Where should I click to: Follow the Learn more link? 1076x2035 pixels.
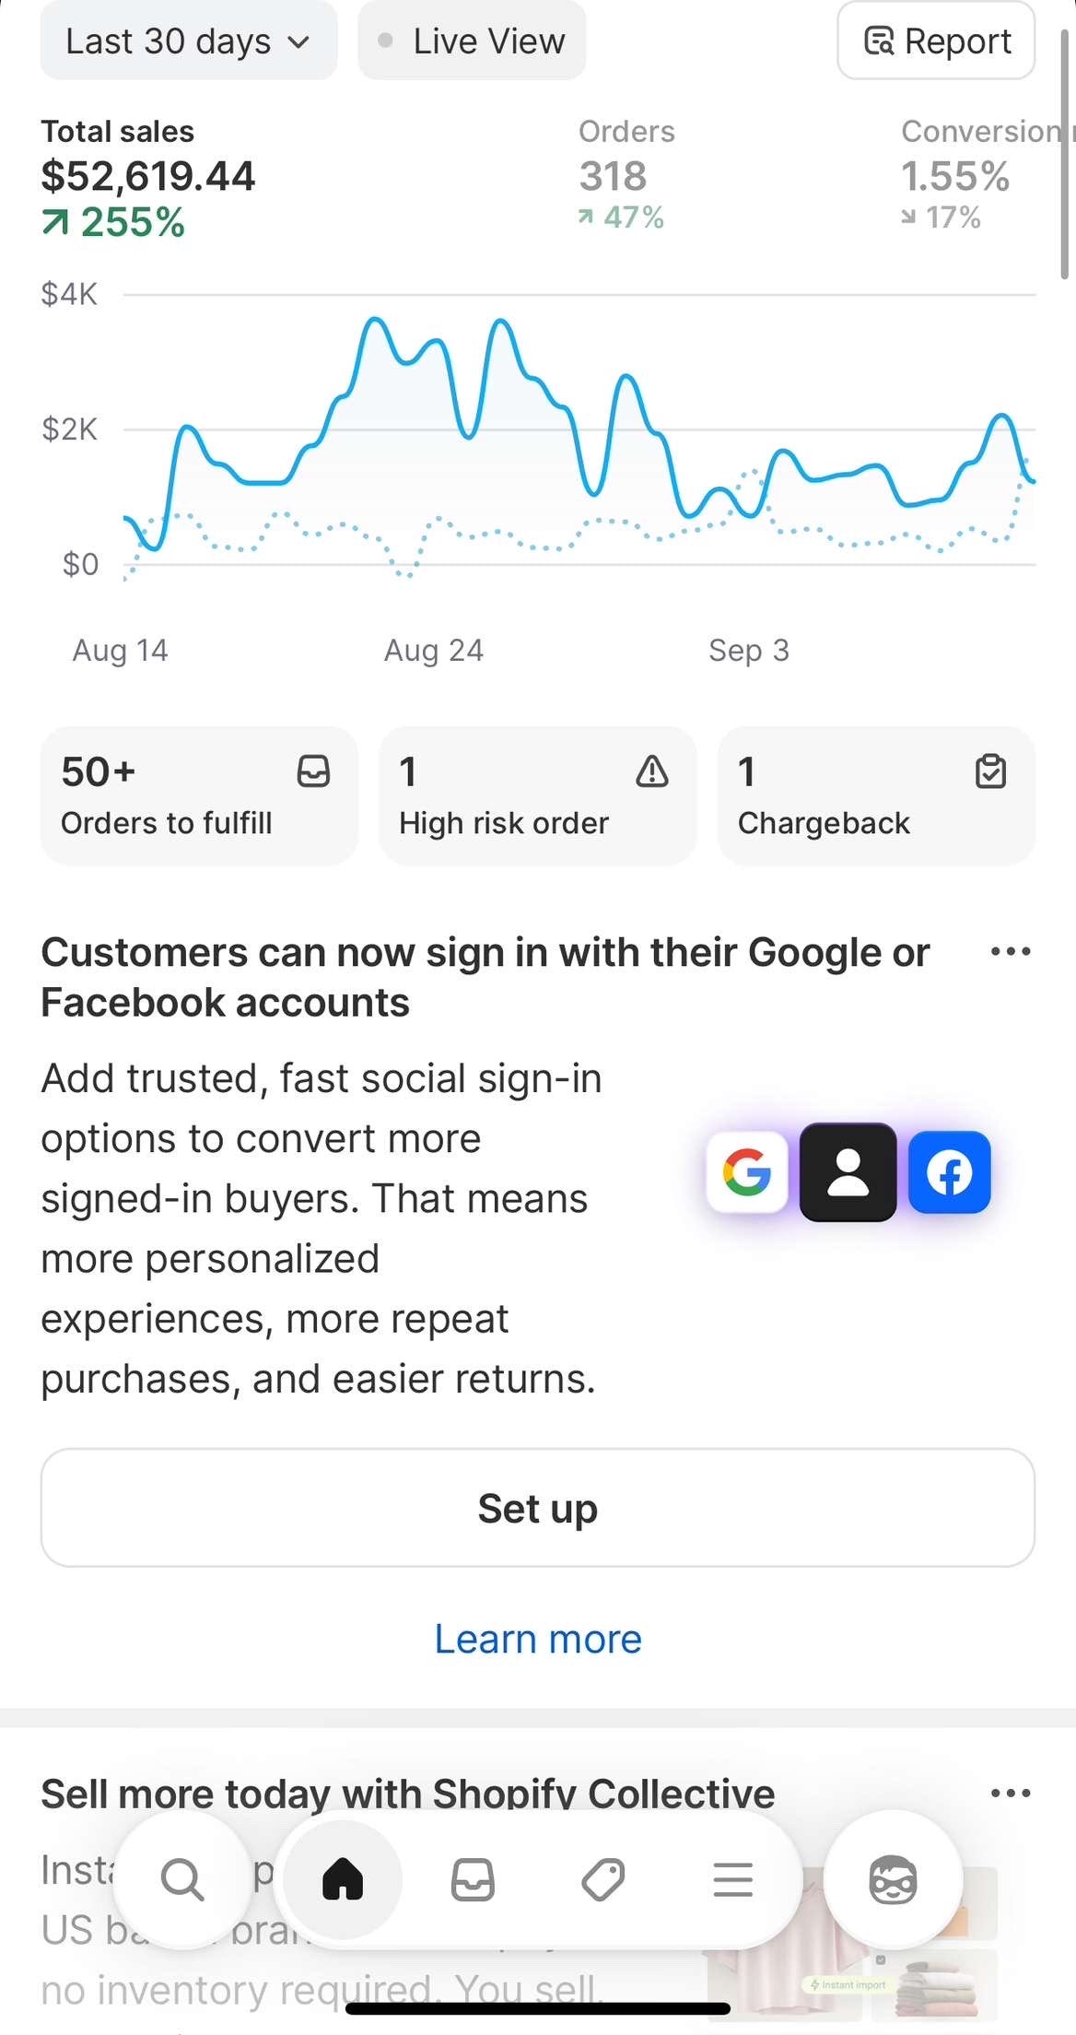pos(538,1640)
